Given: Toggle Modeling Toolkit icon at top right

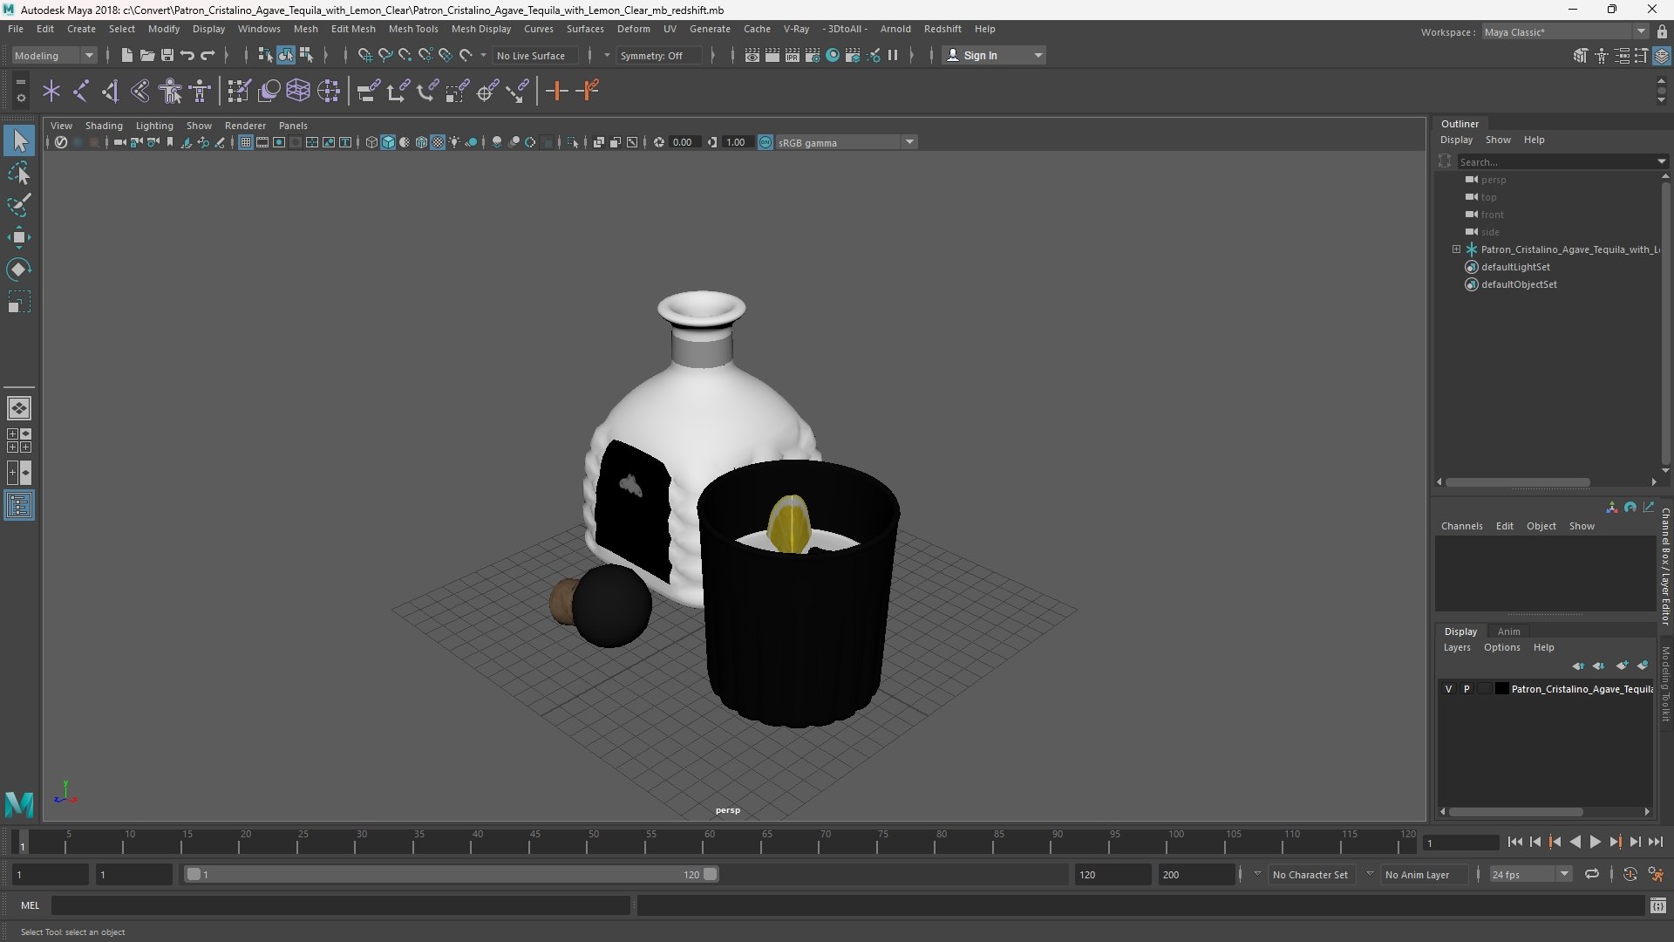Looking at the screenshot, I should click(1581, 56).
